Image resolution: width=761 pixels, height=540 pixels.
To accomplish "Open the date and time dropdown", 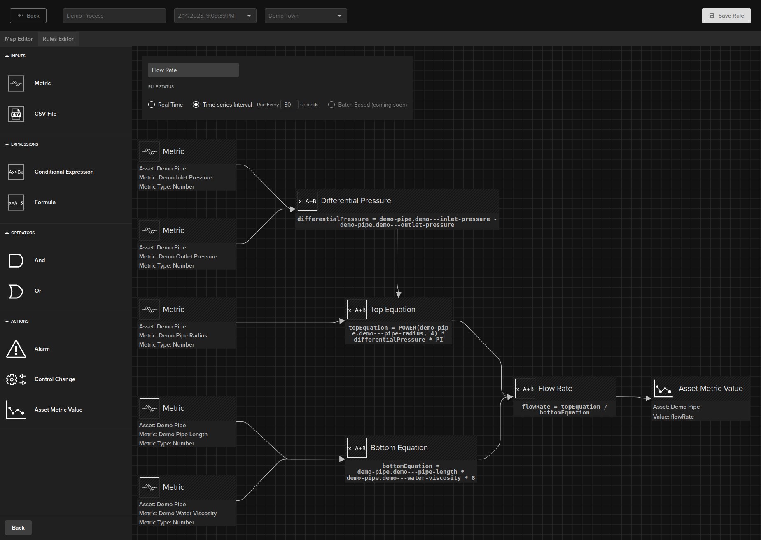I will 249,15.
